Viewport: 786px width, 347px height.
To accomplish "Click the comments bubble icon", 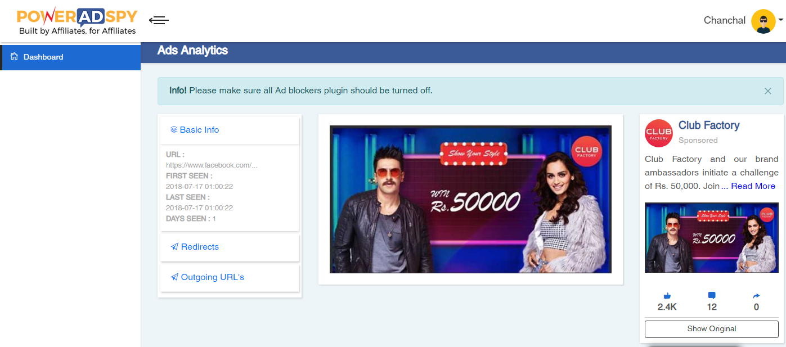I will pyautogui.click(x=712, y=296).
